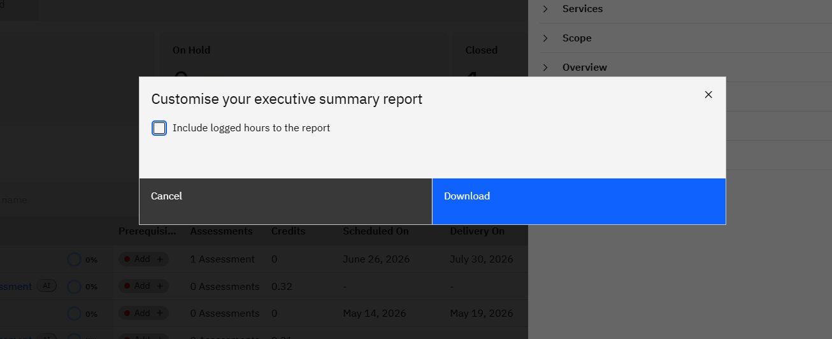This screenshot has width=832, height=339.
Task: Click the 0 credits value in May 14 row
Action: coord(274,314)
